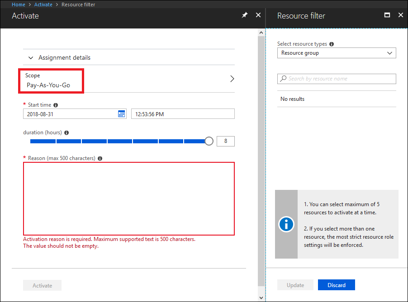Click the duration value box showing 8

tap(226, 141)
